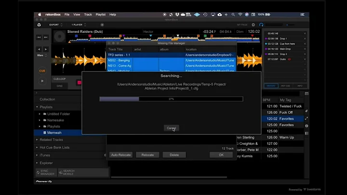Remove the Drop 1 memory cue
The image size is (347, 195).
(x=305, y=39)
